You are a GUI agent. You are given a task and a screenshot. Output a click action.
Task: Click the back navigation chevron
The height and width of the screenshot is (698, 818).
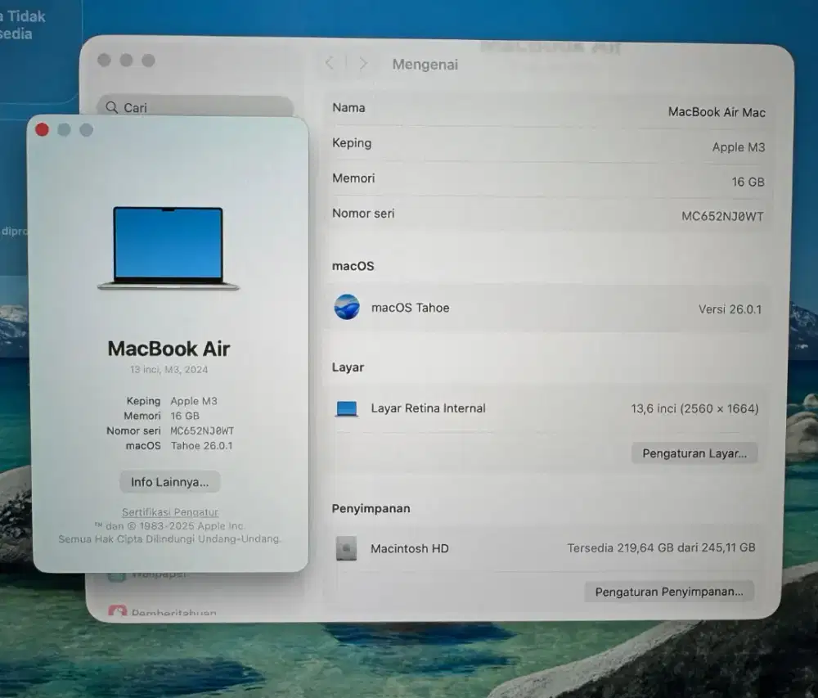pyautogui.click(x=330, y=62)
